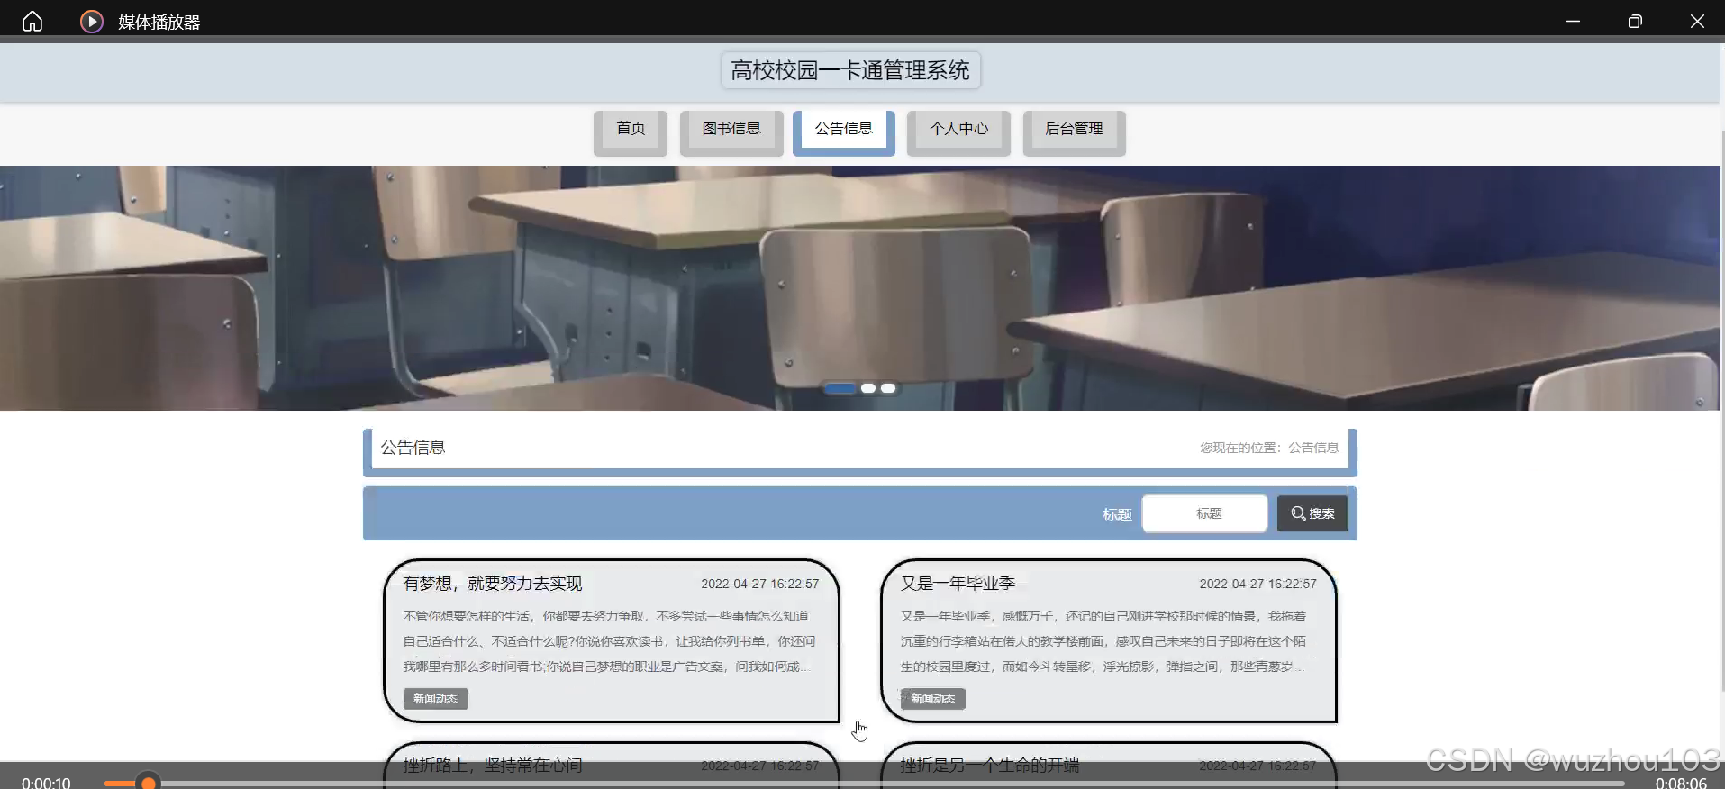Select the second carousel indicator dot
This screenshot has width=1725, height=789.
point(868,388)
